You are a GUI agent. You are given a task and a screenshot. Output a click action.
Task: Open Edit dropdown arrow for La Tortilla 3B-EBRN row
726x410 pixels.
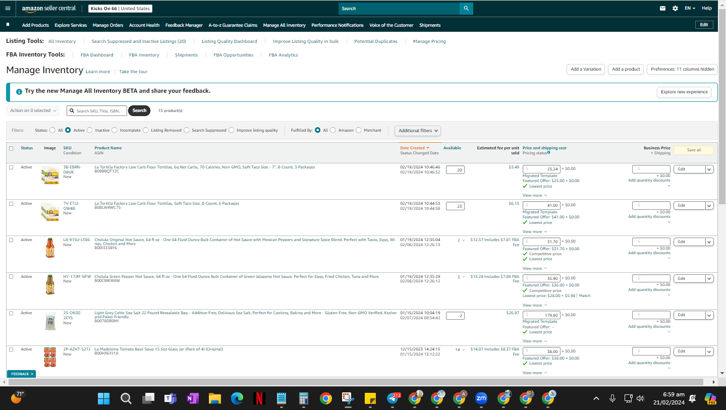coord(709,169)
